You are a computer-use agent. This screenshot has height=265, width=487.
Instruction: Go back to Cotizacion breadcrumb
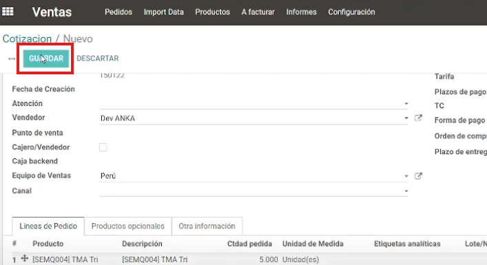point(27,39)
